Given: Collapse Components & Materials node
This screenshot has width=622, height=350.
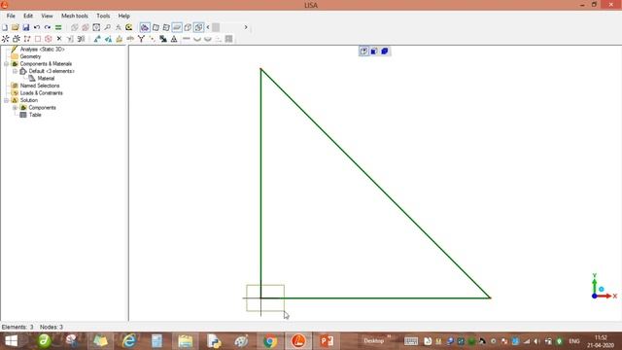Looking at the screenshot, I should [7, 64].
